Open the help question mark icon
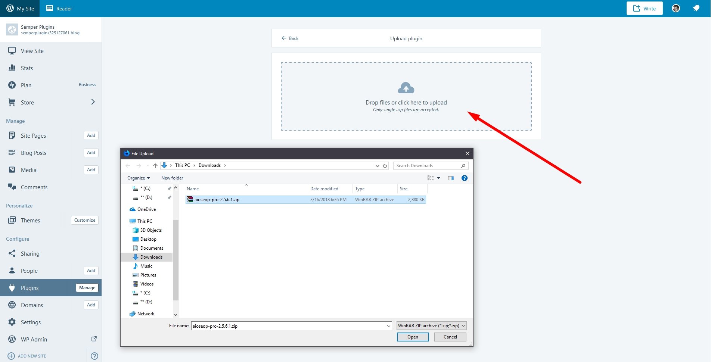711x362 pixels. [94, 356]
